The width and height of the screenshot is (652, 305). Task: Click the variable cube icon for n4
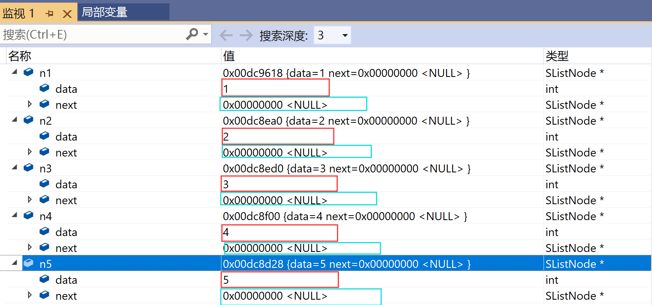click(28, 215)
